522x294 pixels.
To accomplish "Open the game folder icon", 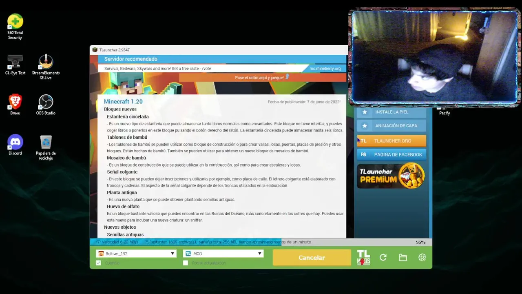I will click(403, 258).
